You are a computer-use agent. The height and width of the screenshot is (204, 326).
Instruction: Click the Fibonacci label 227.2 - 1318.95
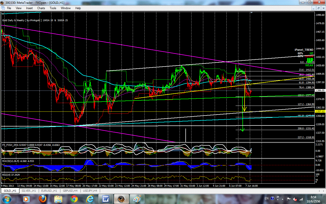[306, 137]
